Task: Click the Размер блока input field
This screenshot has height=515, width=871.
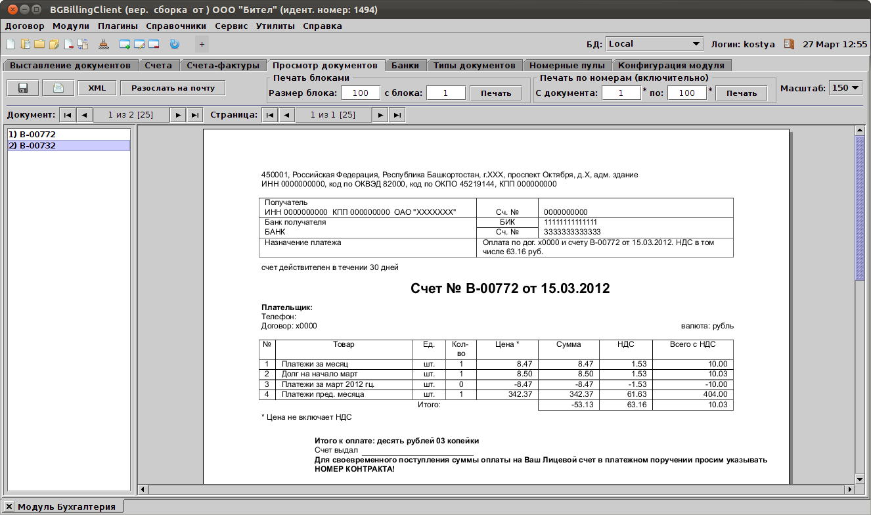Action: coord(360,93)
